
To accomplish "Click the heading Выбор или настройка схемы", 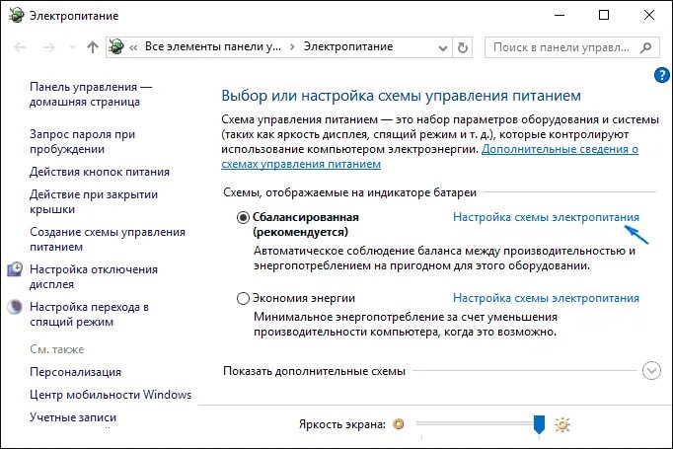I will click(x=401, y=96).
